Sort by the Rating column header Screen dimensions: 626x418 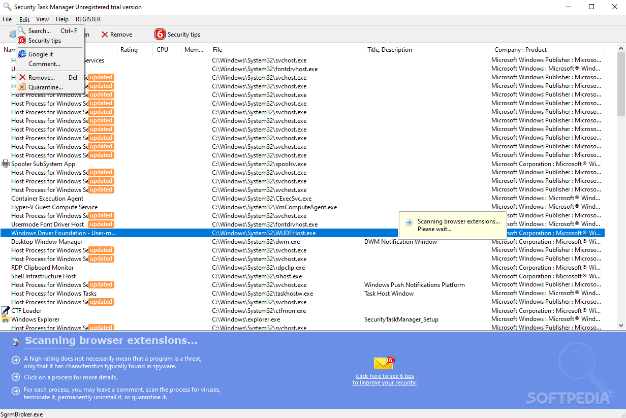(x=135, y=50)
